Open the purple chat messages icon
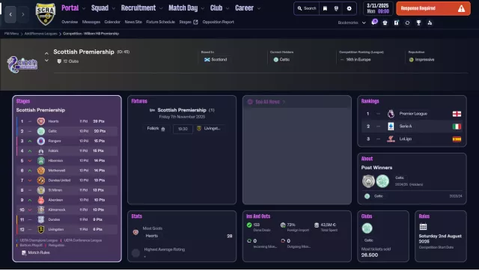The height and width of the screenshot is (271, 479). [374, 22]
